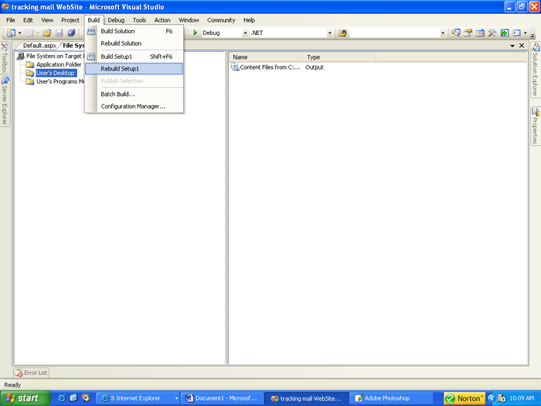Select the User's Desktop tree node
Image resolution: width=541 pixels, height=406 pixels.
click(56, 73)
